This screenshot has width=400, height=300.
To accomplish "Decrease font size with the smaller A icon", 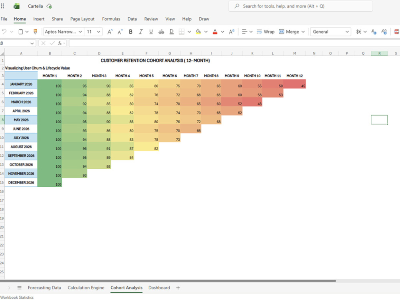I will coord(120,32).
